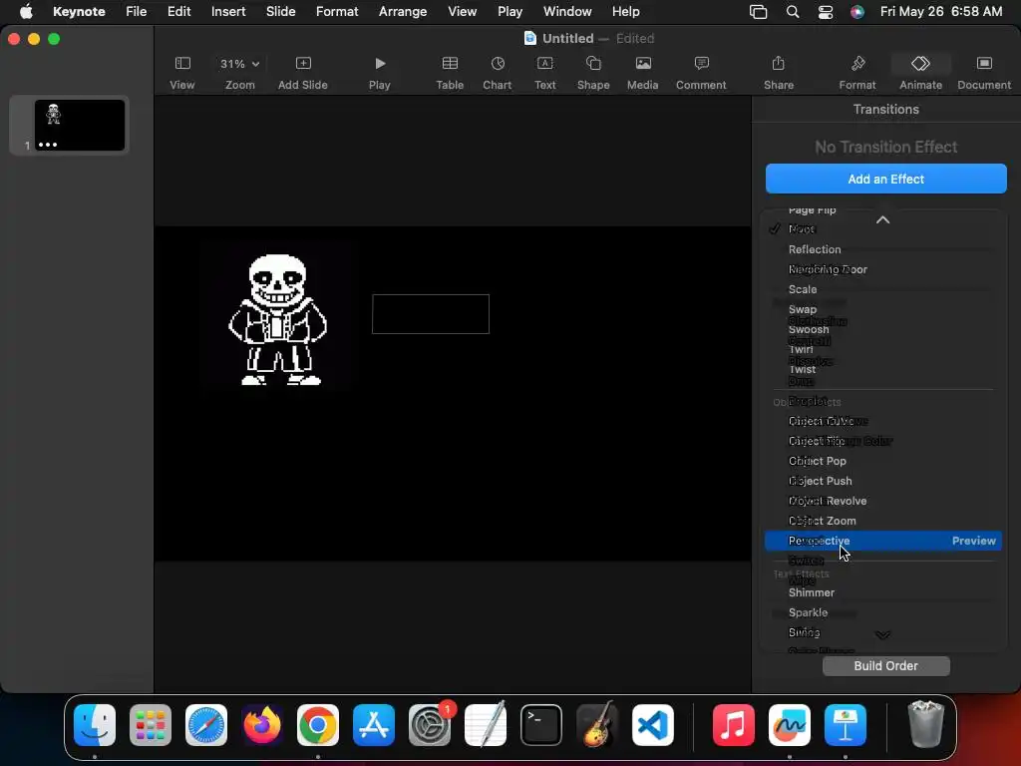Choose the Swap transition
This screenshot has height=766, width=1021.
(803, 309)
